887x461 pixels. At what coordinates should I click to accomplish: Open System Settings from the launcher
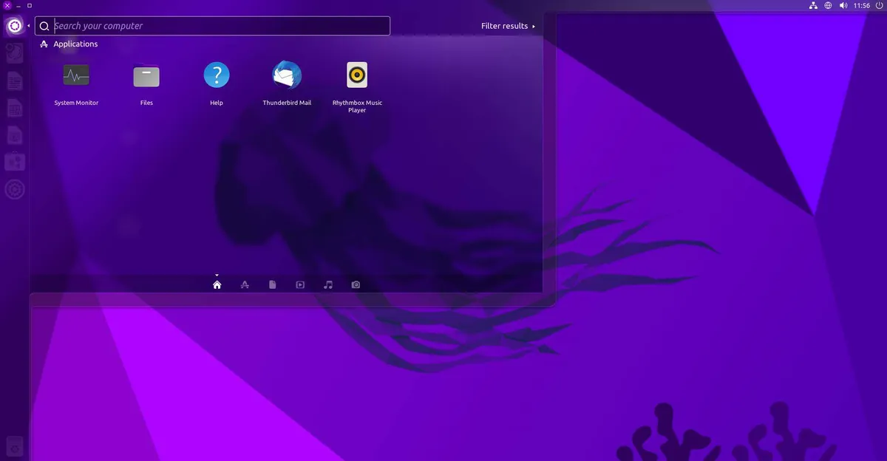14,190
